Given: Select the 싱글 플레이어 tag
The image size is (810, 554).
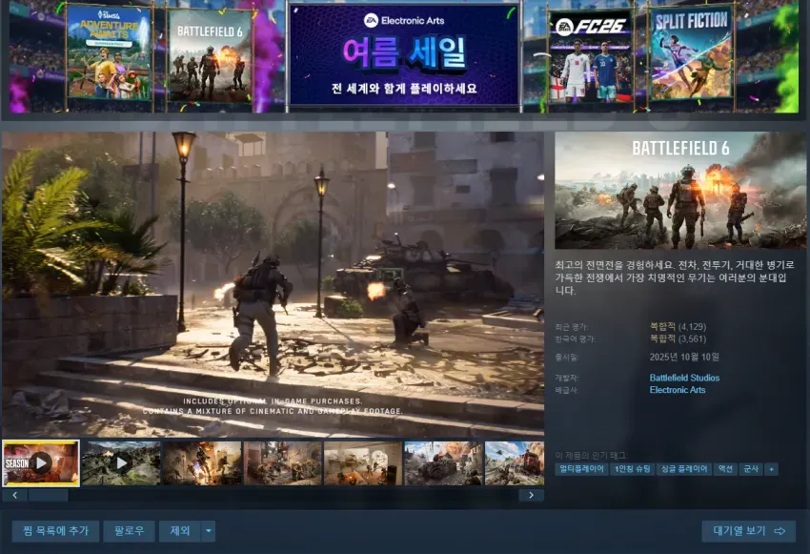Looking at the screenshot, I should [684, 469].
